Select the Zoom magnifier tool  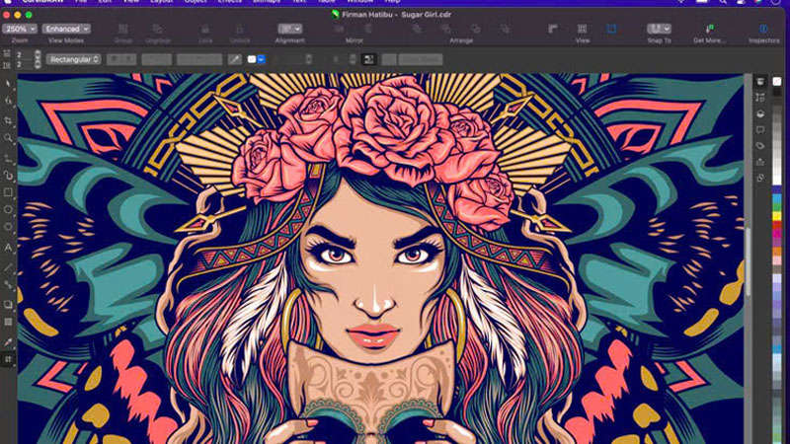(x=9, y=138)
